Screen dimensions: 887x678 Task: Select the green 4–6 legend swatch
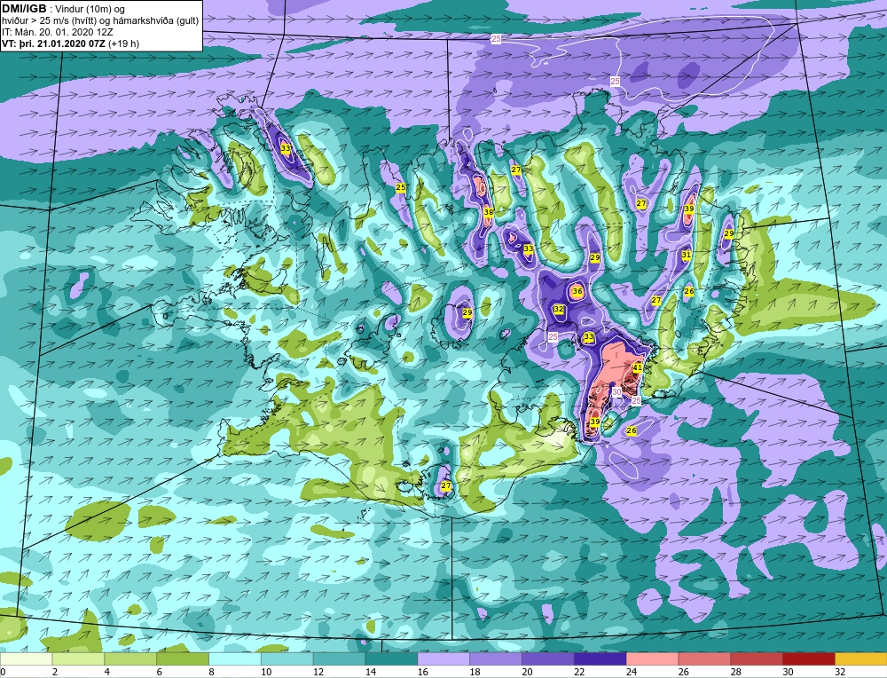(130, 659)
